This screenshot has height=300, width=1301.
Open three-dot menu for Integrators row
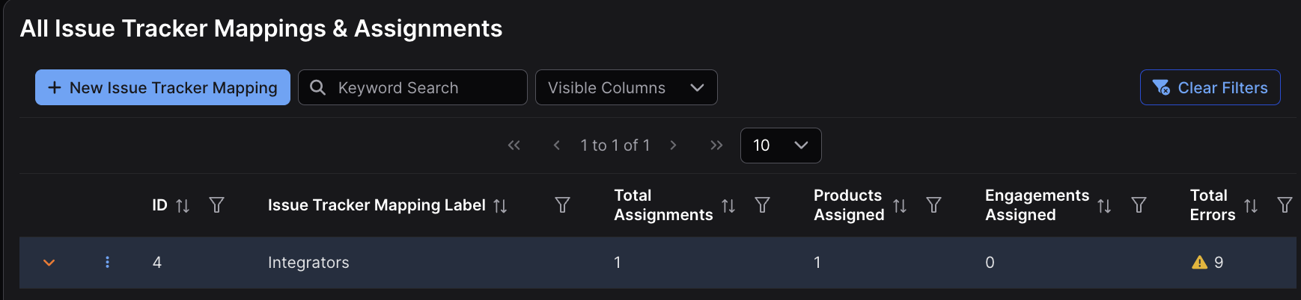(x=108, y=262)
